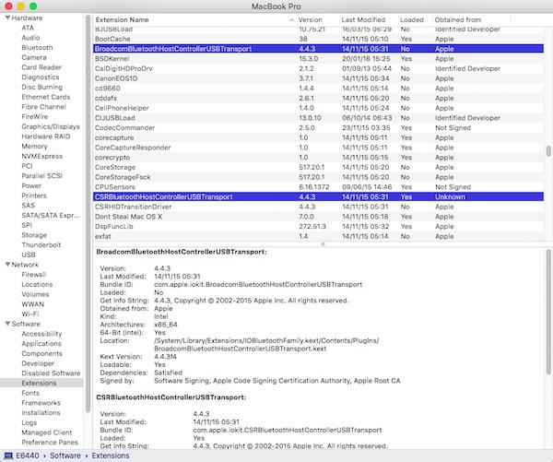The height and width of the screenshot is (462, 553).
Task: Click Software in the bottom path bar
Action: point(65,456)
